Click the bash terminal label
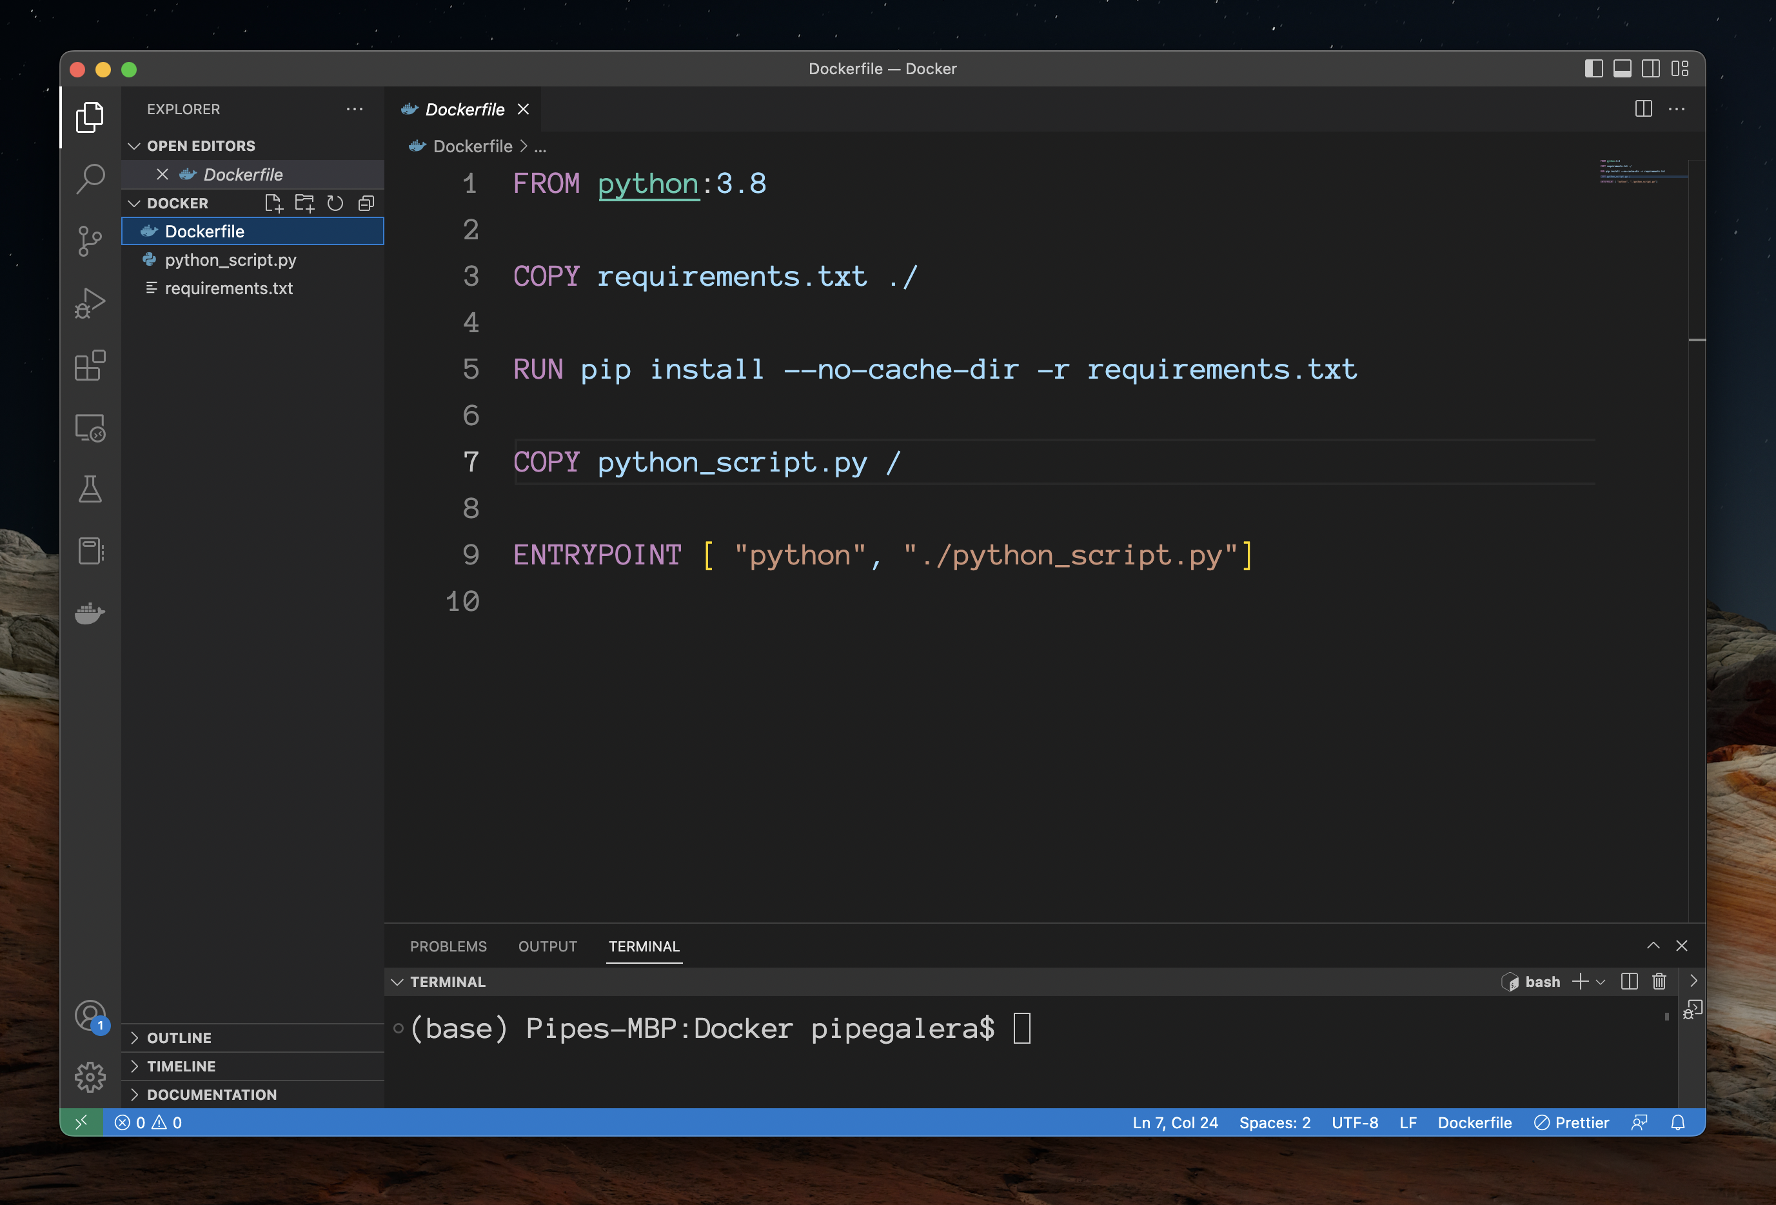Image resolution: width=1776 pixels, height=1205 pixels. pos(1531,982)
